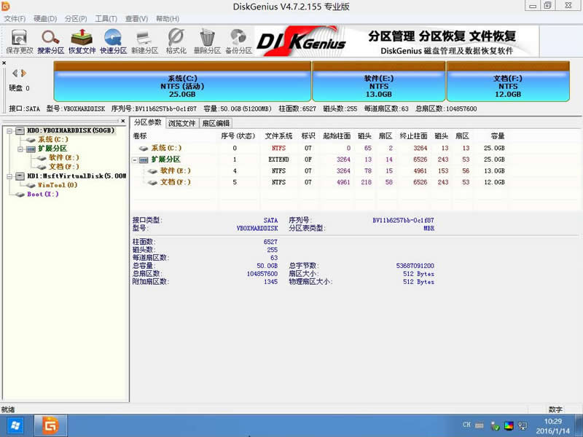
Task: Open the Recover Files (恢复文件) tool
Action: [x=81, y=41]
